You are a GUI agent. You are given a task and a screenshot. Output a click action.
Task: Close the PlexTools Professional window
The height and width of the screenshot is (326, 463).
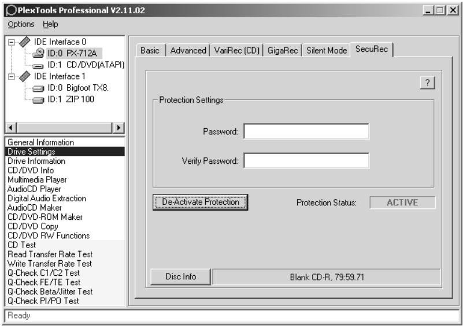click(453, 10)
